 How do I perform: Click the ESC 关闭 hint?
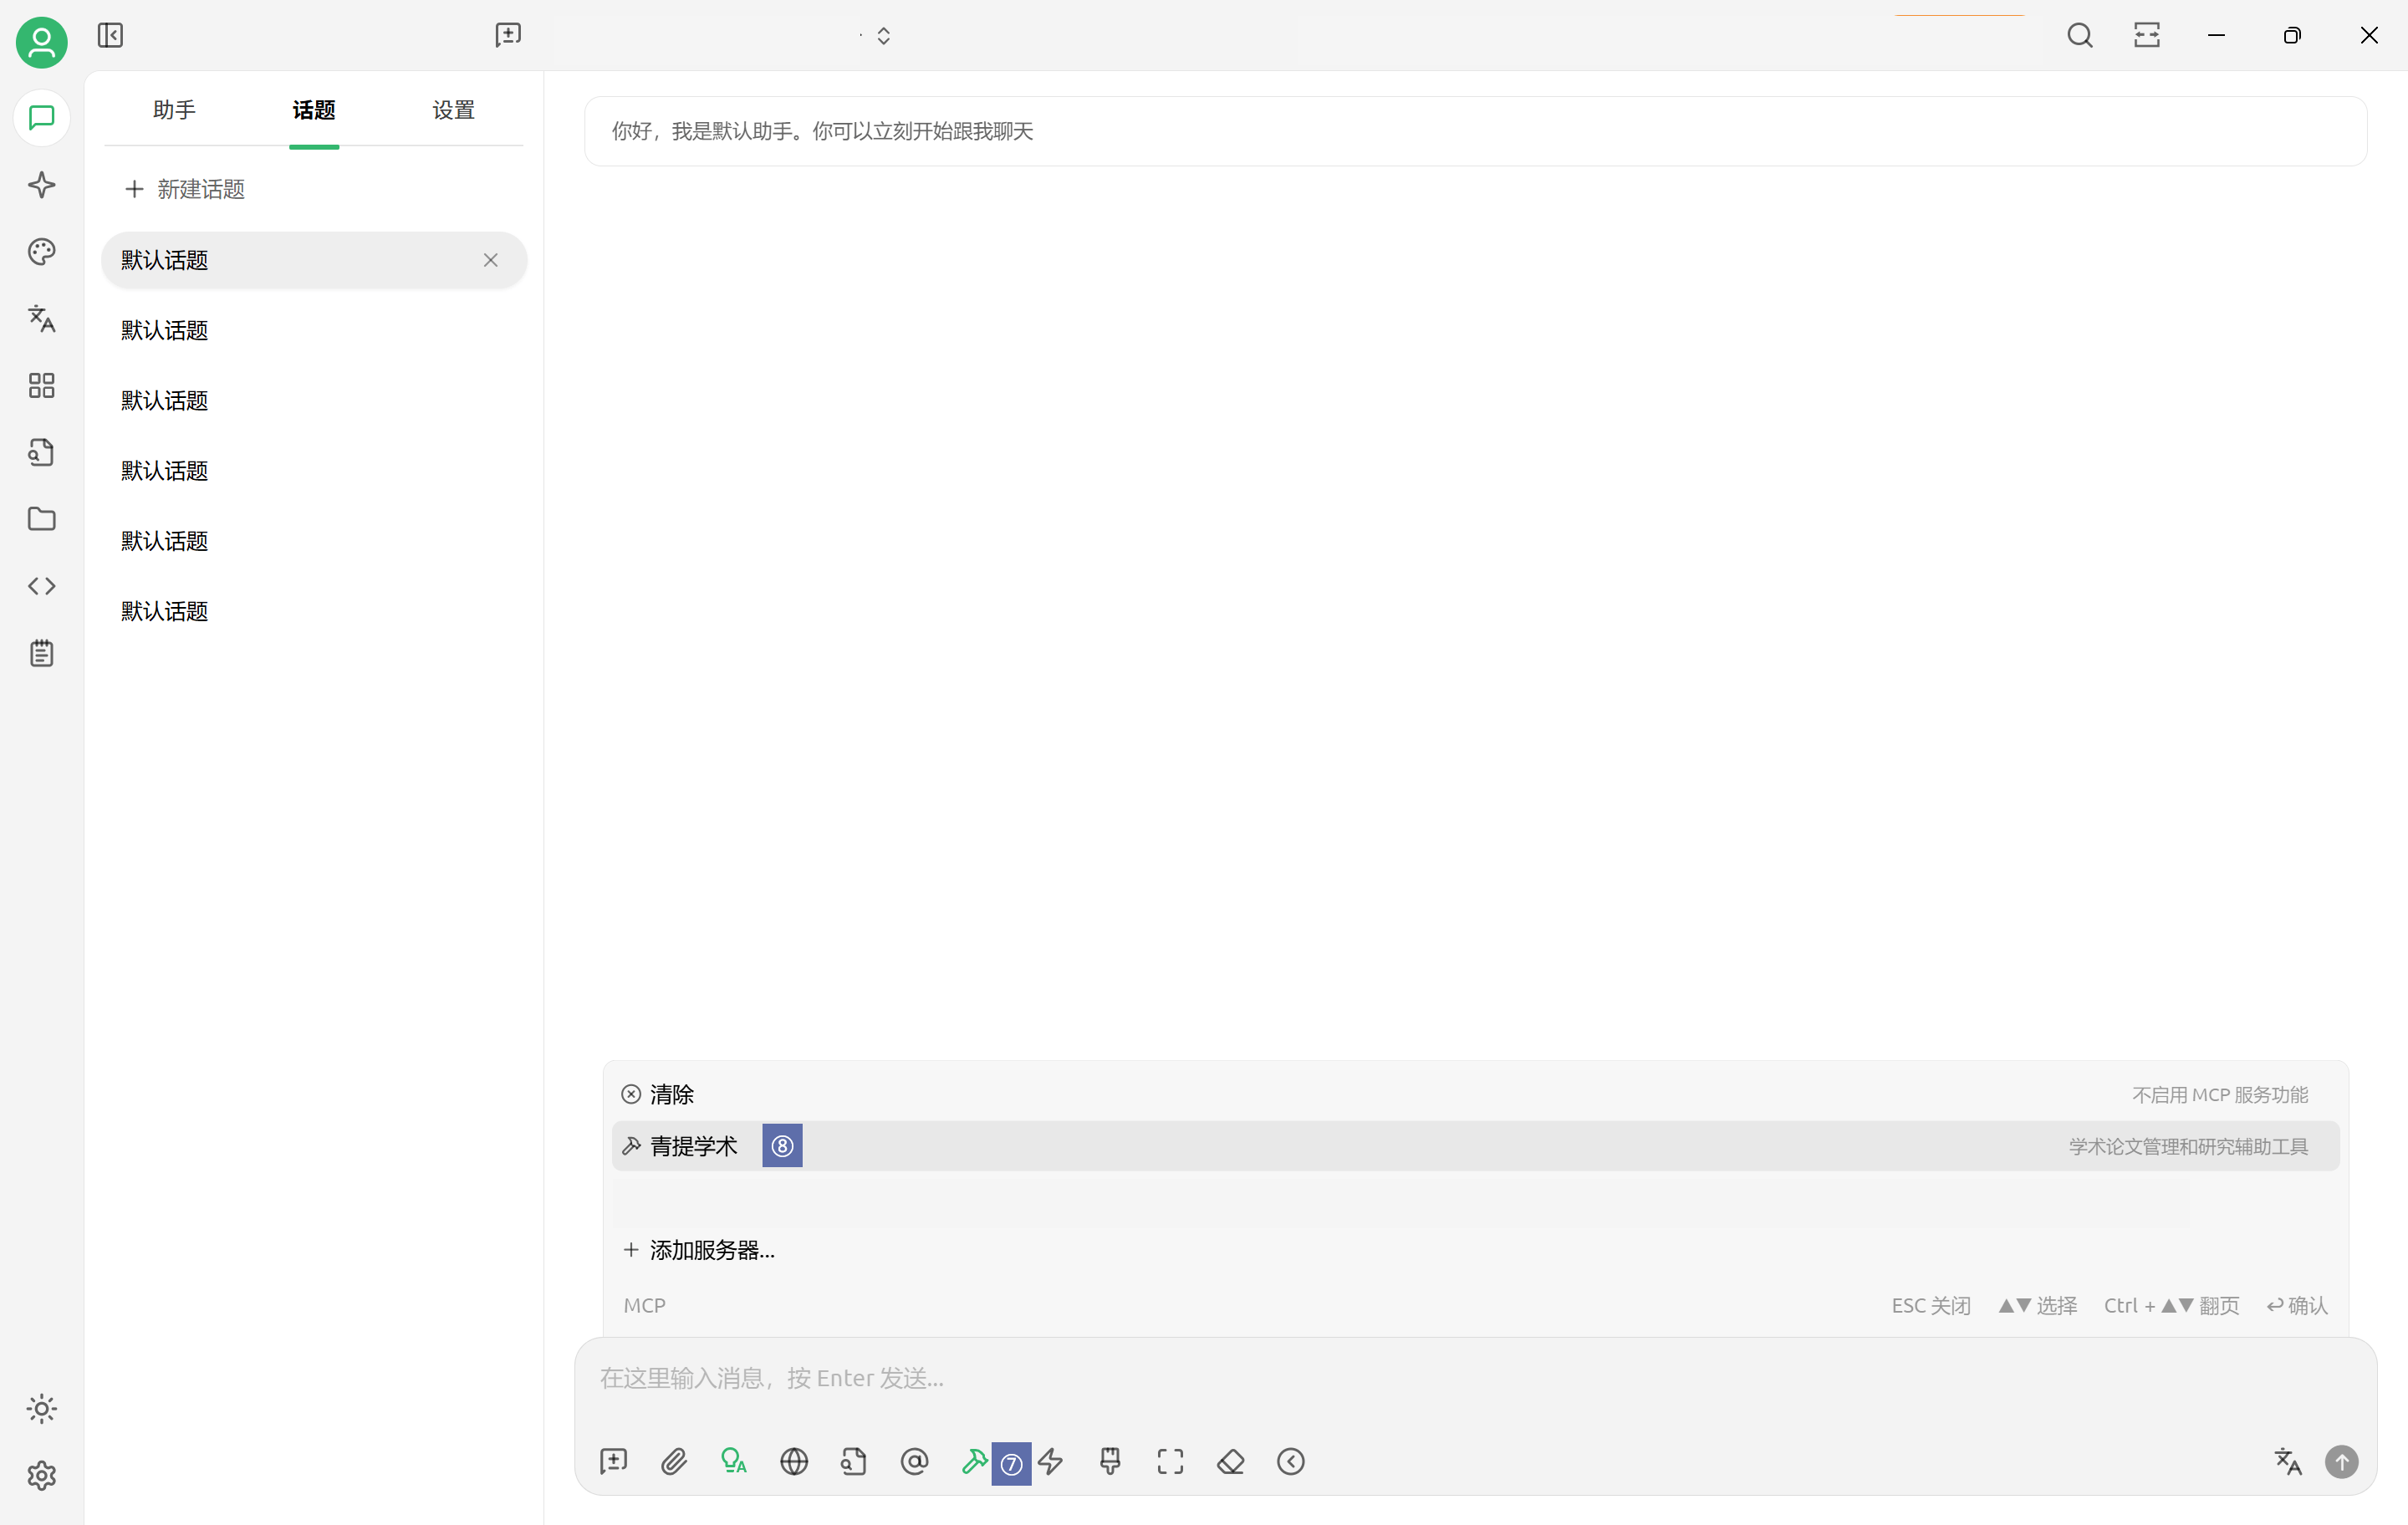tap(1930, 1305)
